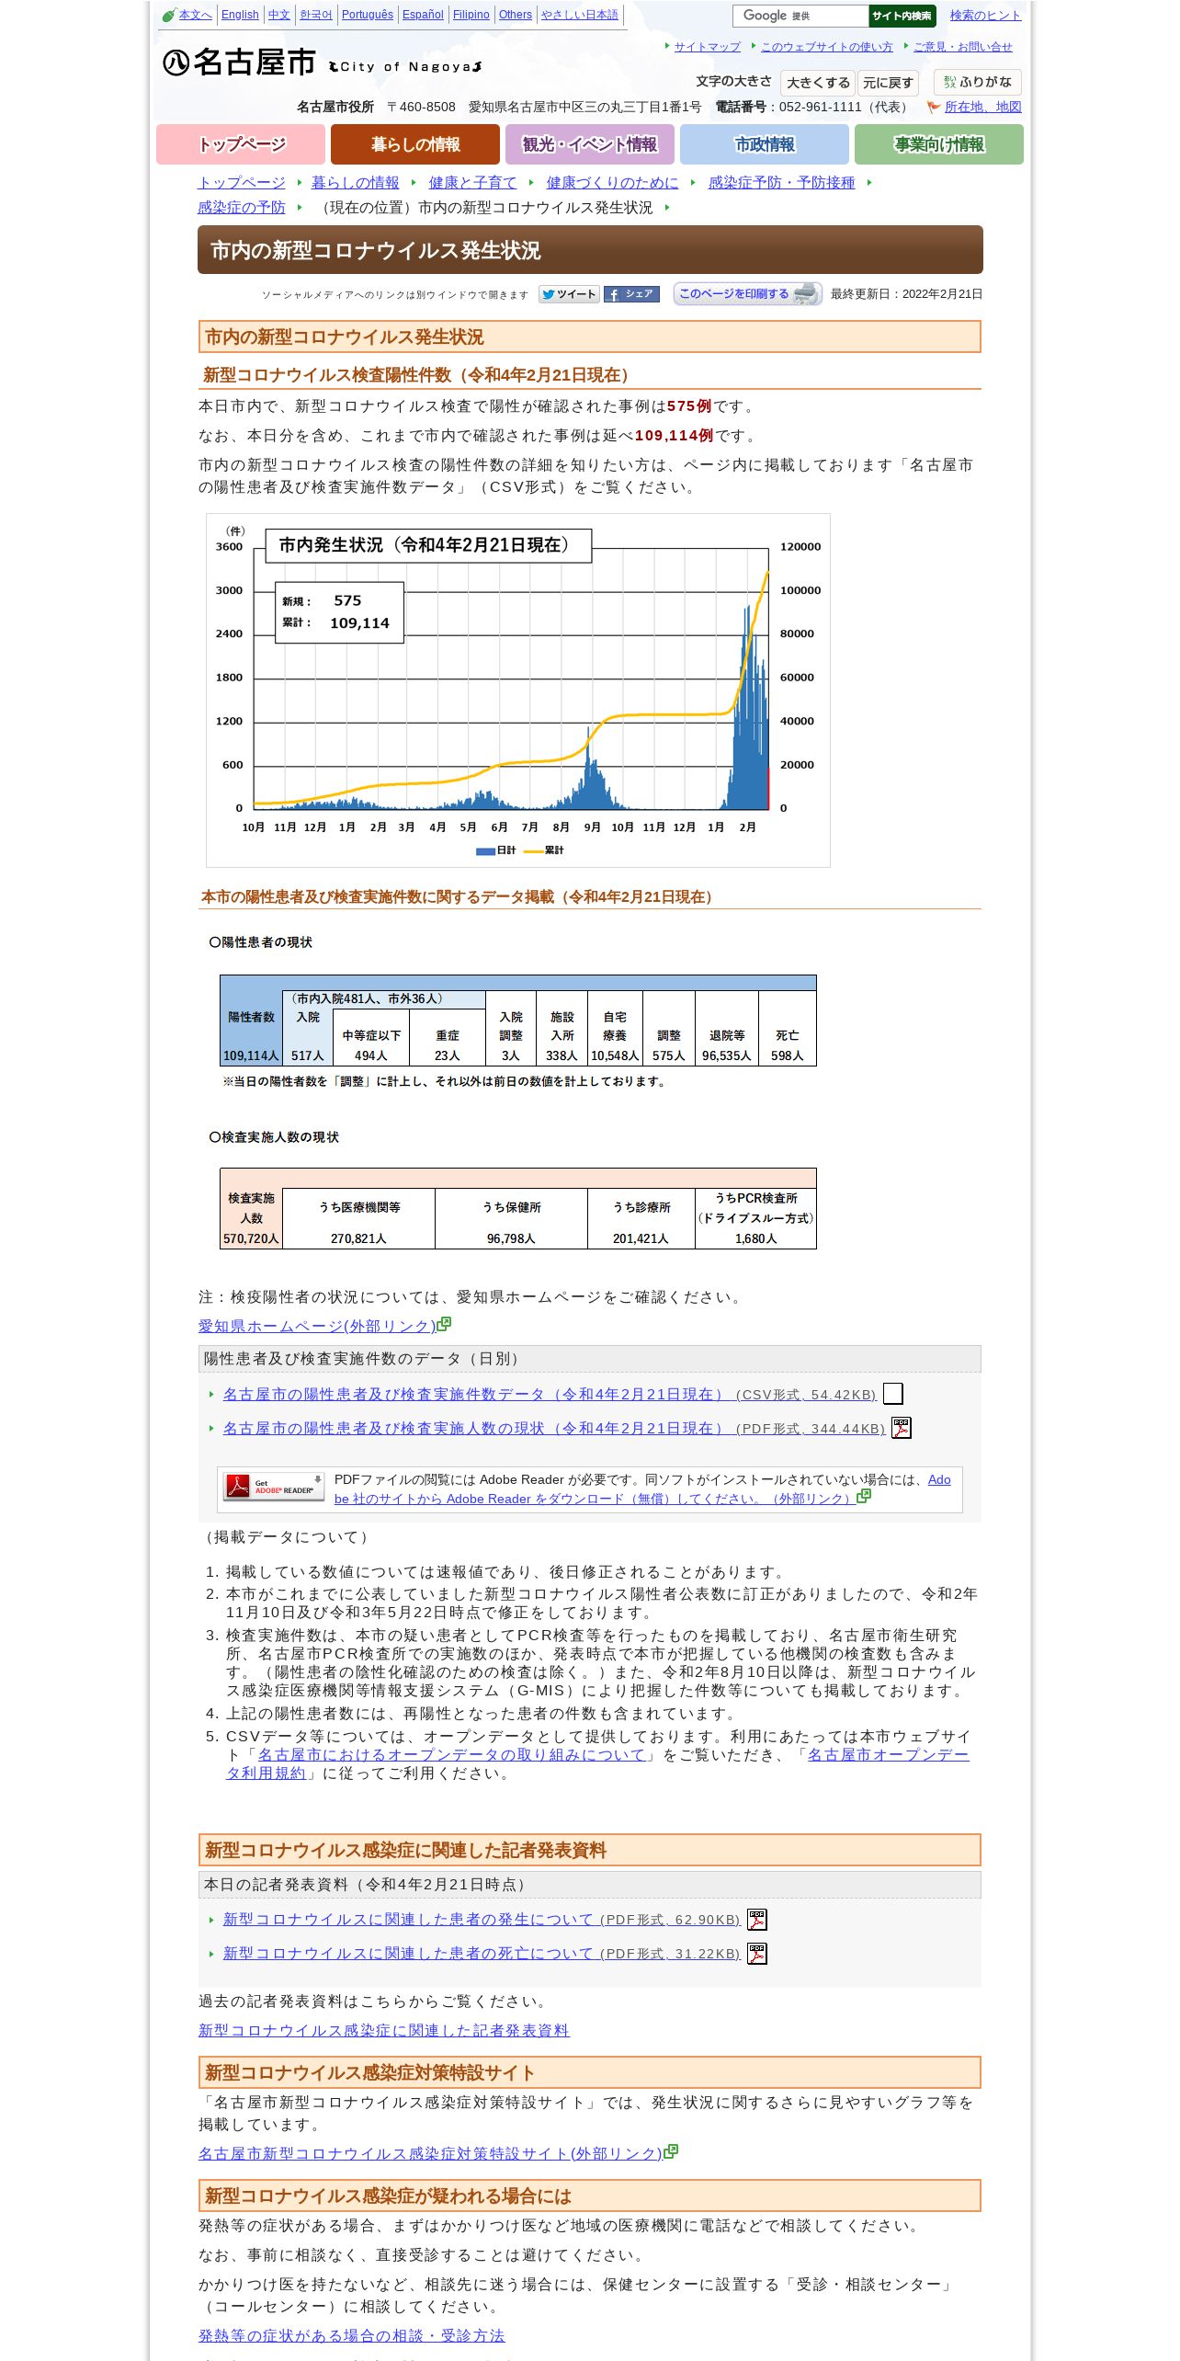Image resolution: width=1180 pixels, height=2361 pixels.
Task: Open the 市政情報 navigation tab
Action: point(765,144)
